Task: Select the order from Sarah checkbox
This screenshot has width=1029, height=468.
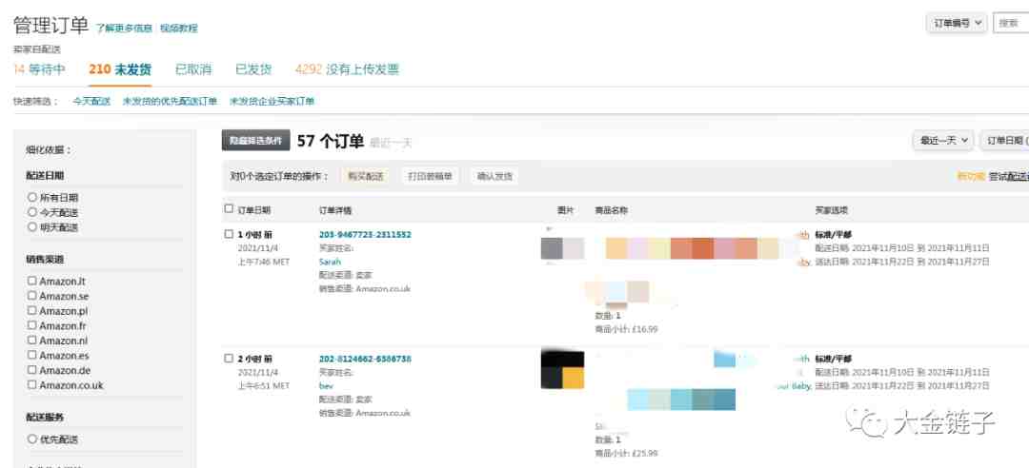Action: coord(228,234)
